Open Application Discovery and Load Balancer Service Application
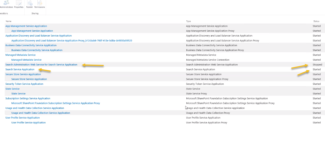Image resolution: width=325 pixels, height=147 pixels. click(39, 36)
